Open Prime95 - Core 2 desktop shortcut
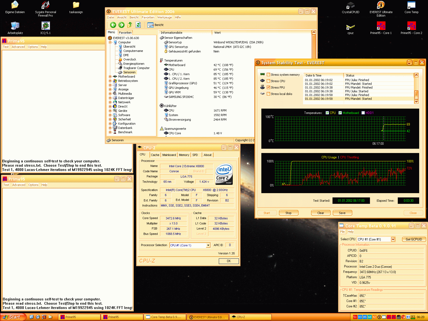Screen dimensions: 428x321 (411, 28)
